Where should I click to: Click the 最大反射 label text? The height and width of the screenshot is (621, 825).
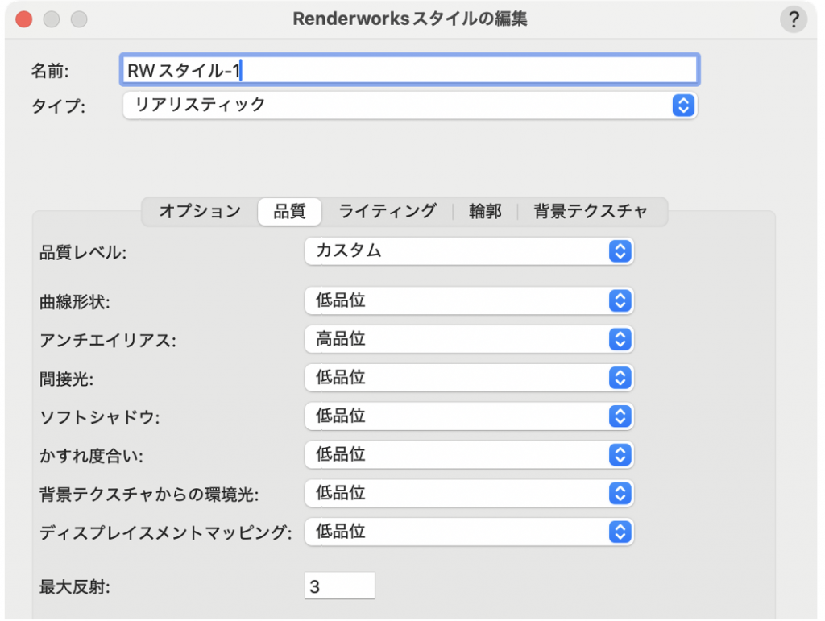click(x=75, y=587)
